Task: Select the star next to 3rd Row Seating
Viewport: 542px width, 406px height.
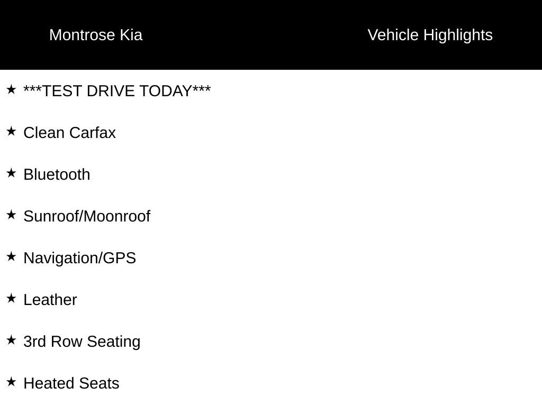Action: (11, 340)
